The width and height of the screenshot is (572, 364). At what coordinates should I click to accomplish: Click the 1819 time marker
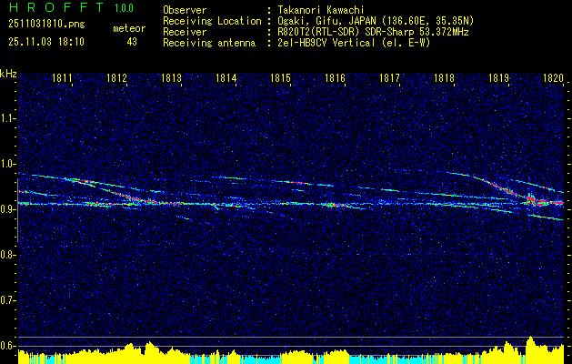498,77
